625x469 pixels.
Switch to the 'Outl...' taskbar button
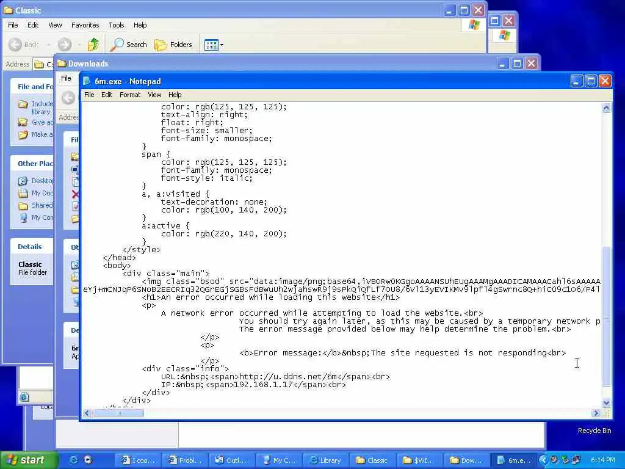233,460
